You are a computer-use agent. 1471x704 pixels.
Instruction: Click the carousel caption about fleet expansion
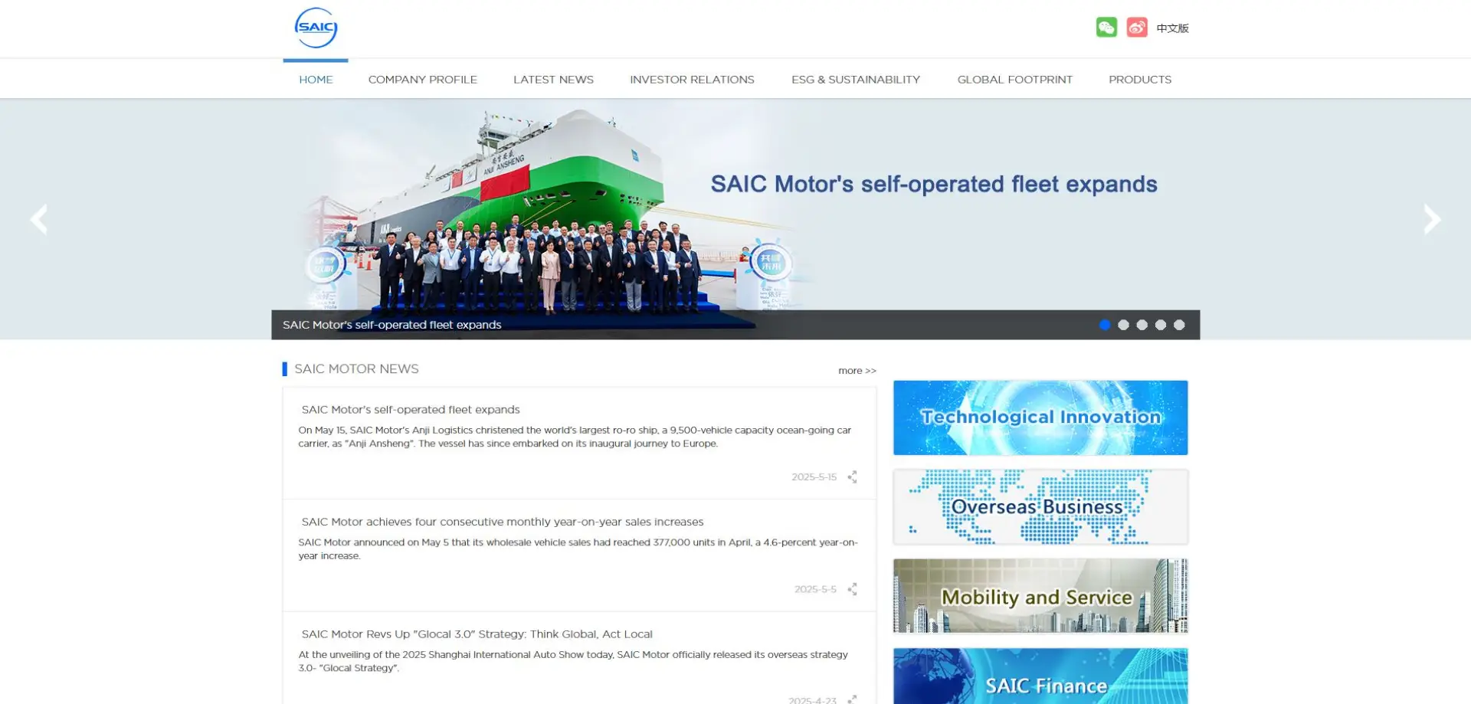(x=392, y=325)
